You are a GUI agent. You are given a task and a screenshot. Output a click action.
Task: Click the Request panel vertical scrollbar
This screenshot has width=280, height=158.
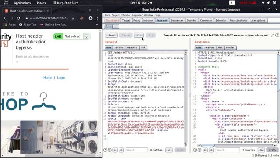point(186,98)
